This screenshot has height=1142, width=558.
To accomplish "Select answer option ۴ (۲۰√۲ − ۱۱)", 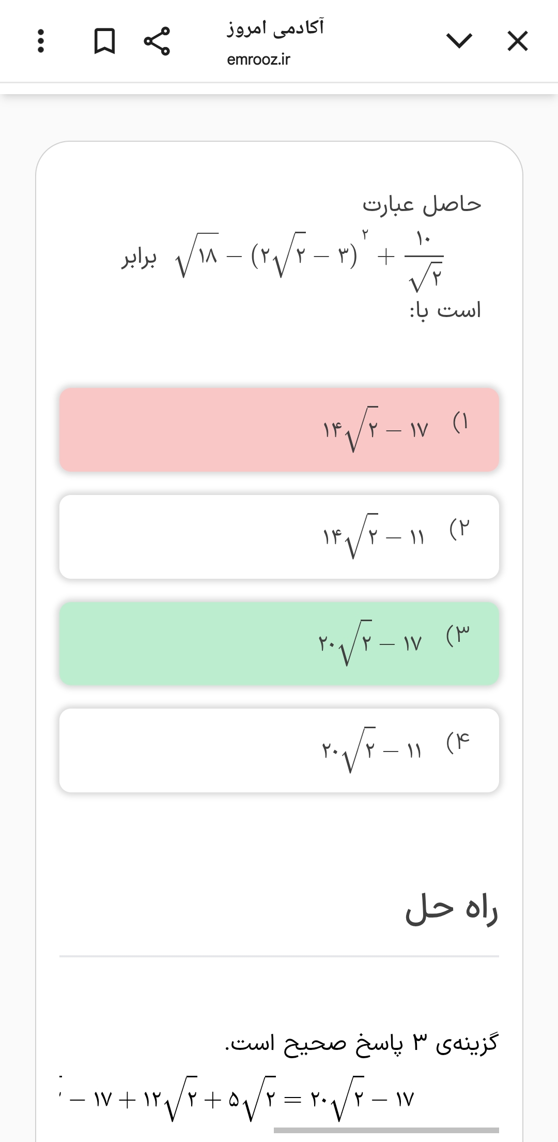I will pyautogui.click(x=279, y=750).
